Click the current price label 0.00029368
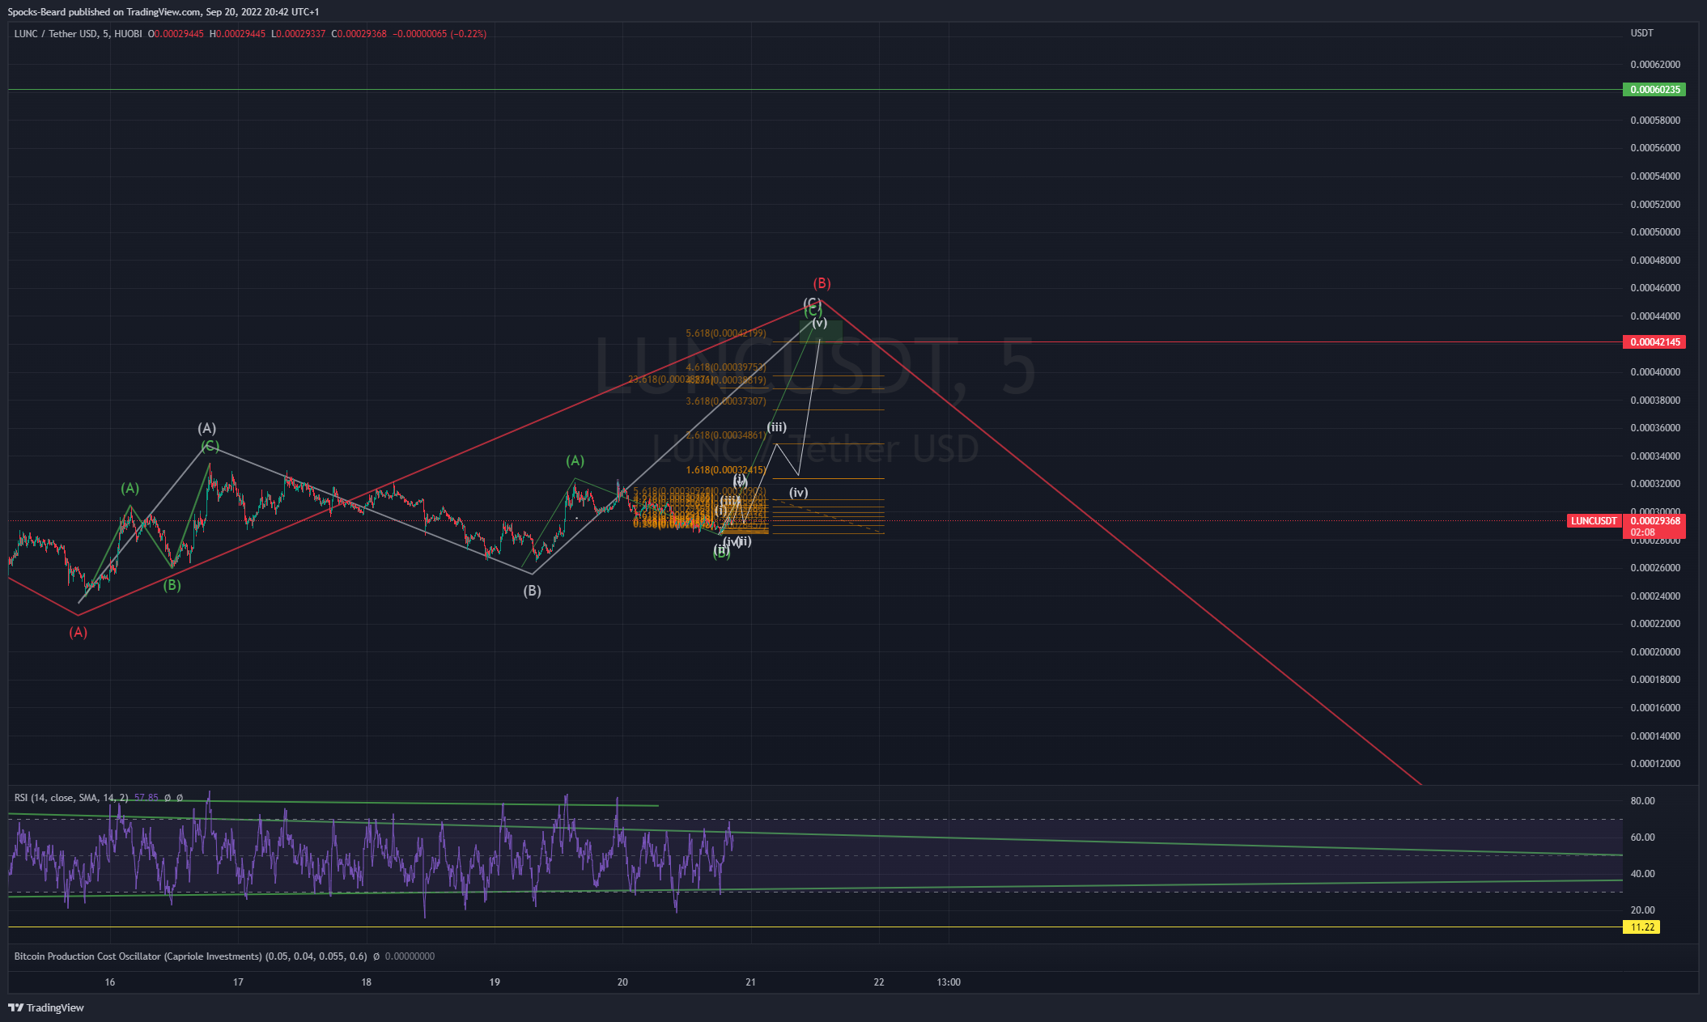 pos(1655,521)
